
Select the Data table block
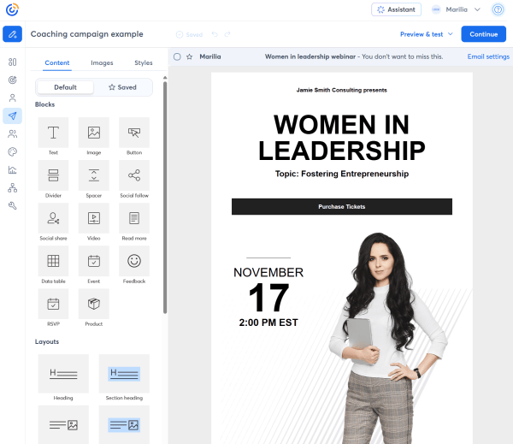53,261
